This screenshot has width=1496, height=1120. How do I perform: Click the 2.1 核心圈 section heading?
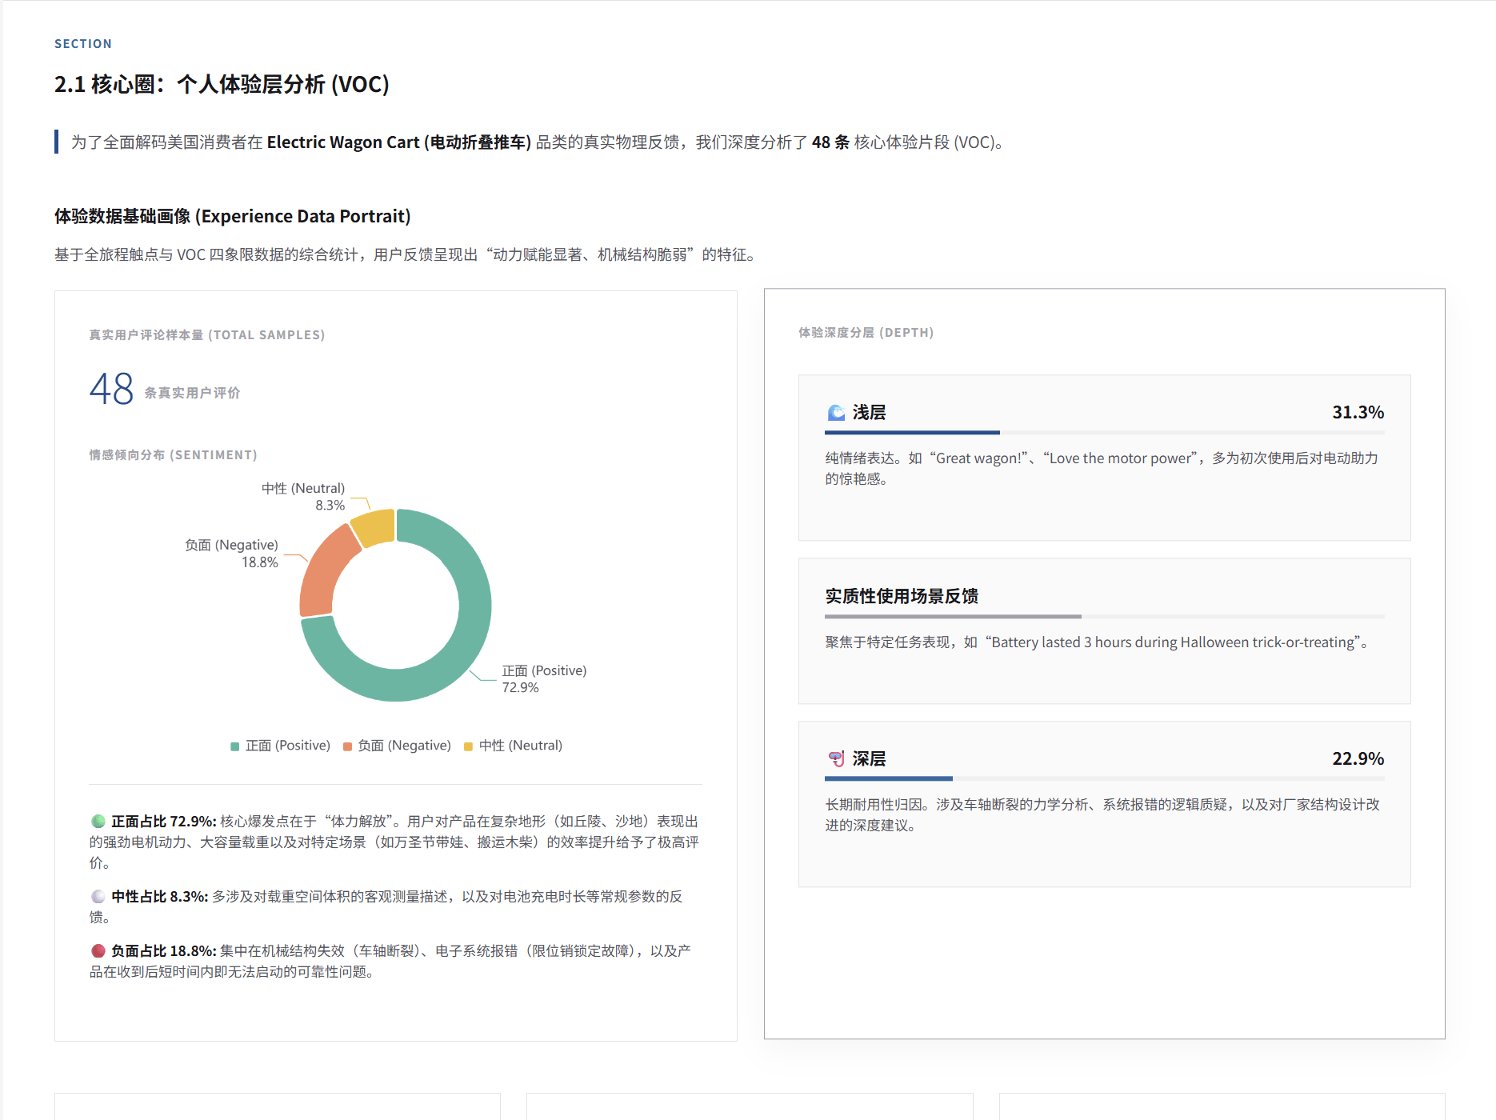(x=222, y=84)
